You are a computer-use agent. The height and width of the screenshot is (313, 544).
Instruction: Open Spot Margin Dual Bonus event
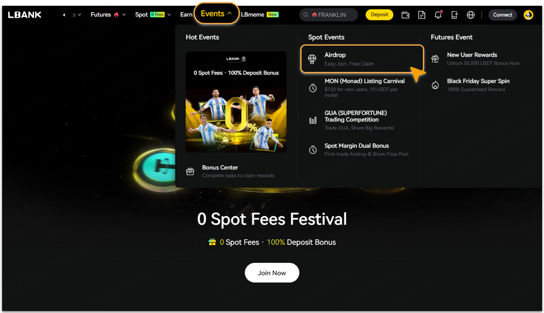point(362,150)
